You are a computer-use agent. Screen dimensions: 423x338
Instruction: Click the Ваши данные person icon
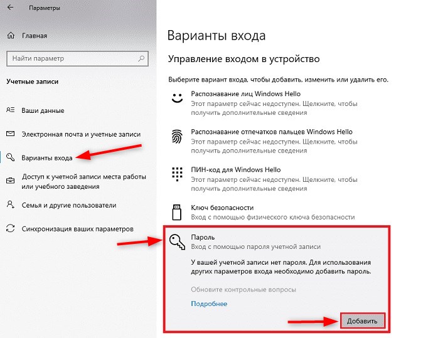(x=10, y=110)
